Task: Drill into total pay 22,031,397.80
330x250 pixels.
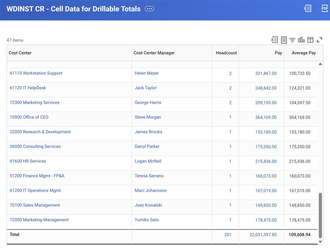Action: [x=263, y=235]
